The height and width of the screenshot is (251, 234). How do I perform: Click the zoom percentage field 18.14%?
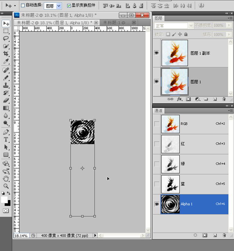click(21, 236)
